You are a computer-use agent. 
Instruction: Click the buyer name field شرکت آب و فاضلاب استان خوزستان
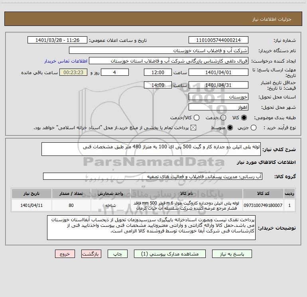(159, 51)
